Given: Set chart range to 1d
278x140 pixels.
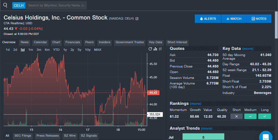Looking at the screenshot, I should coord(8,50).
